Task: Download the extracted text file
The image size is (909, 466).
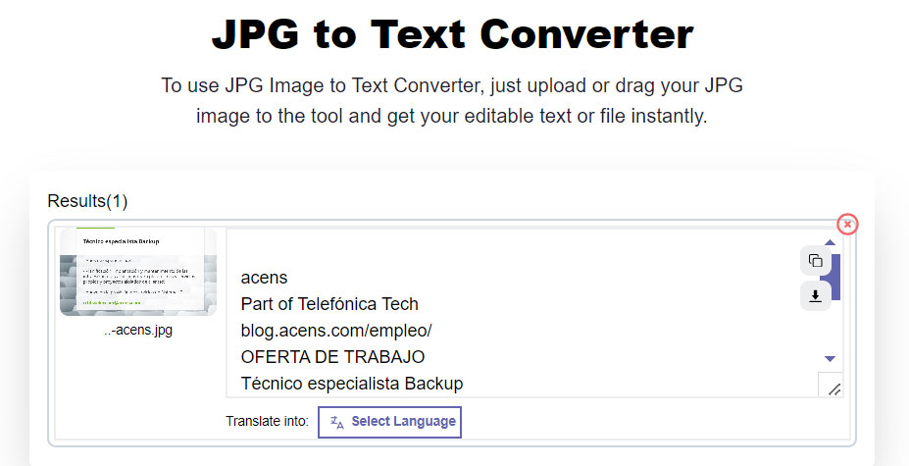Action: [x=815, y=296]
